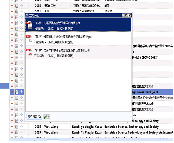Viewport: 174px width, 143px height.
Task: Click the 清空列表 (C) button
Action: [x=34, y=117]
